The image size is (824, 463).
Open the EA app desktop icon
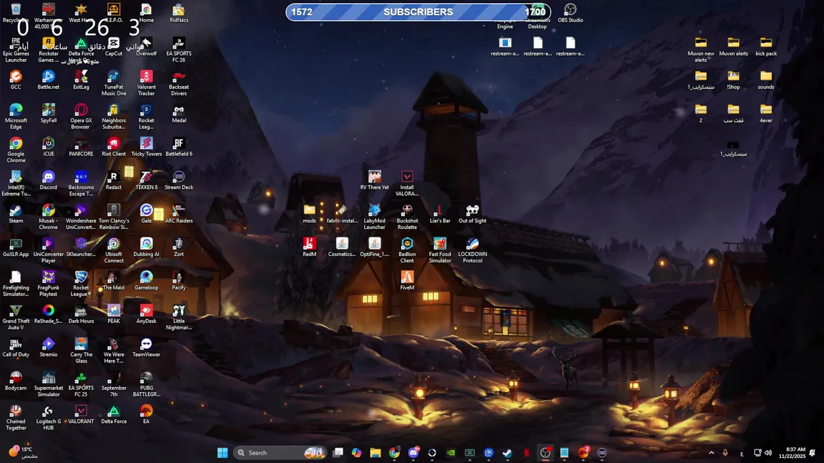146,414
